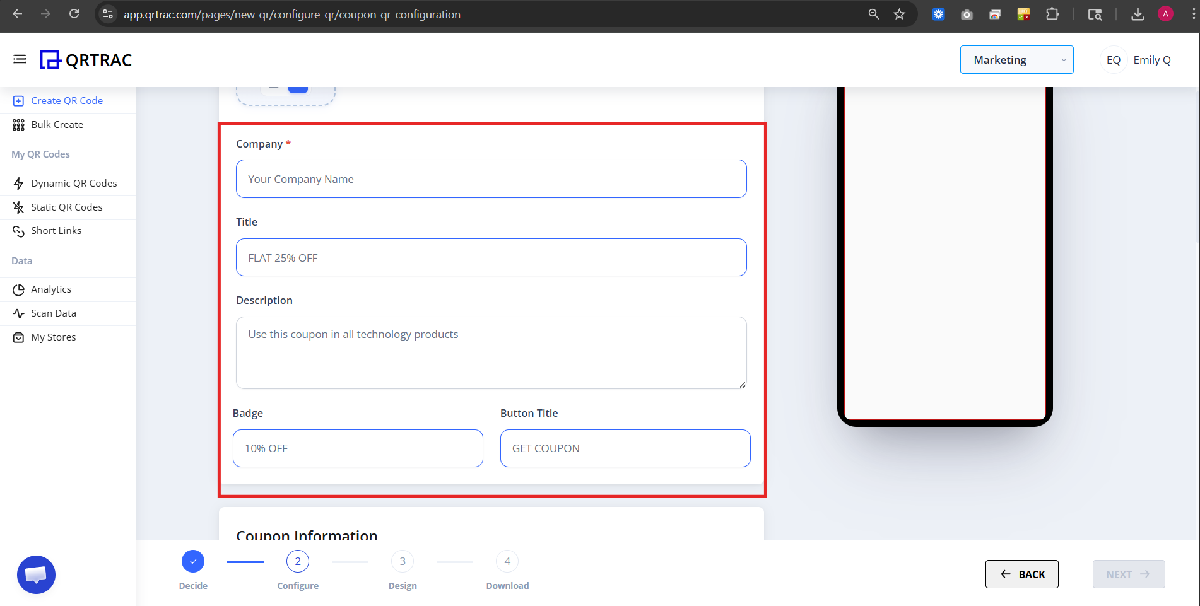Screen dimensions: 1200x606
Task: View Dynamic QR Codes
Action: (74, 183)
